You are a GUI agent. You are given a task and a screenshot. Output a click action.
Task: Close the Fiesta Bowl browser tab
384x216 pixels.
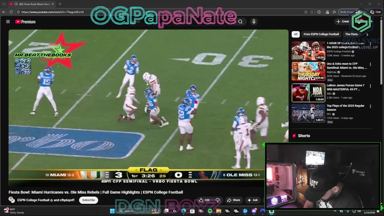tap(52, 4)
